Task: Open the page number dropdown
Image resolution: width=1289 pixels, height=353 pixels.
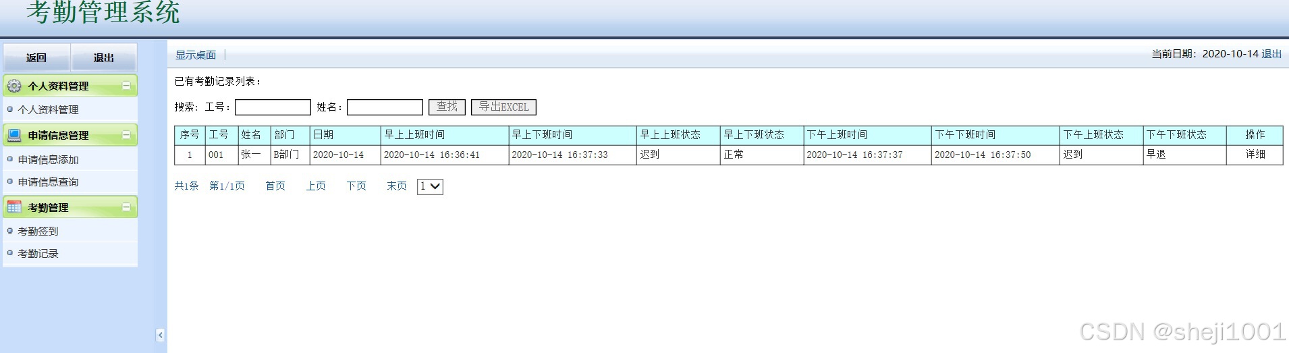Action: (x=430, y=186)
